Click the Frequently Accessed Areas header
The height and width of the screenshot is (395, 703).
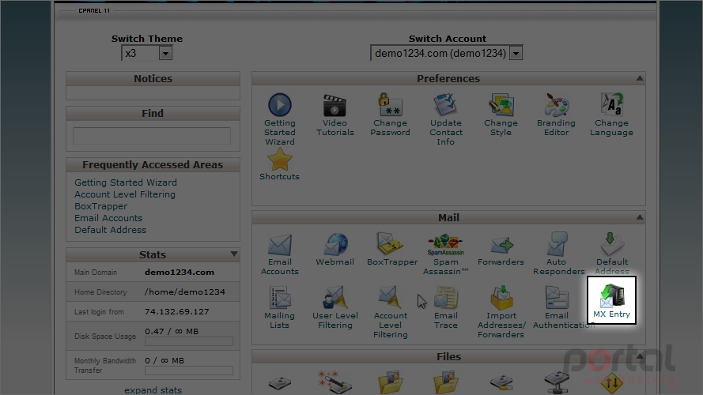tap(153, 164)
